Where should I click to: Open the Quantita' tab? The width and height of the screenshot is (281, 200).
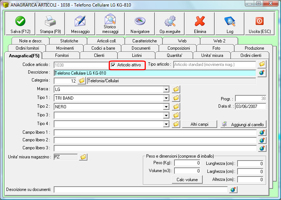pos(174,55)
